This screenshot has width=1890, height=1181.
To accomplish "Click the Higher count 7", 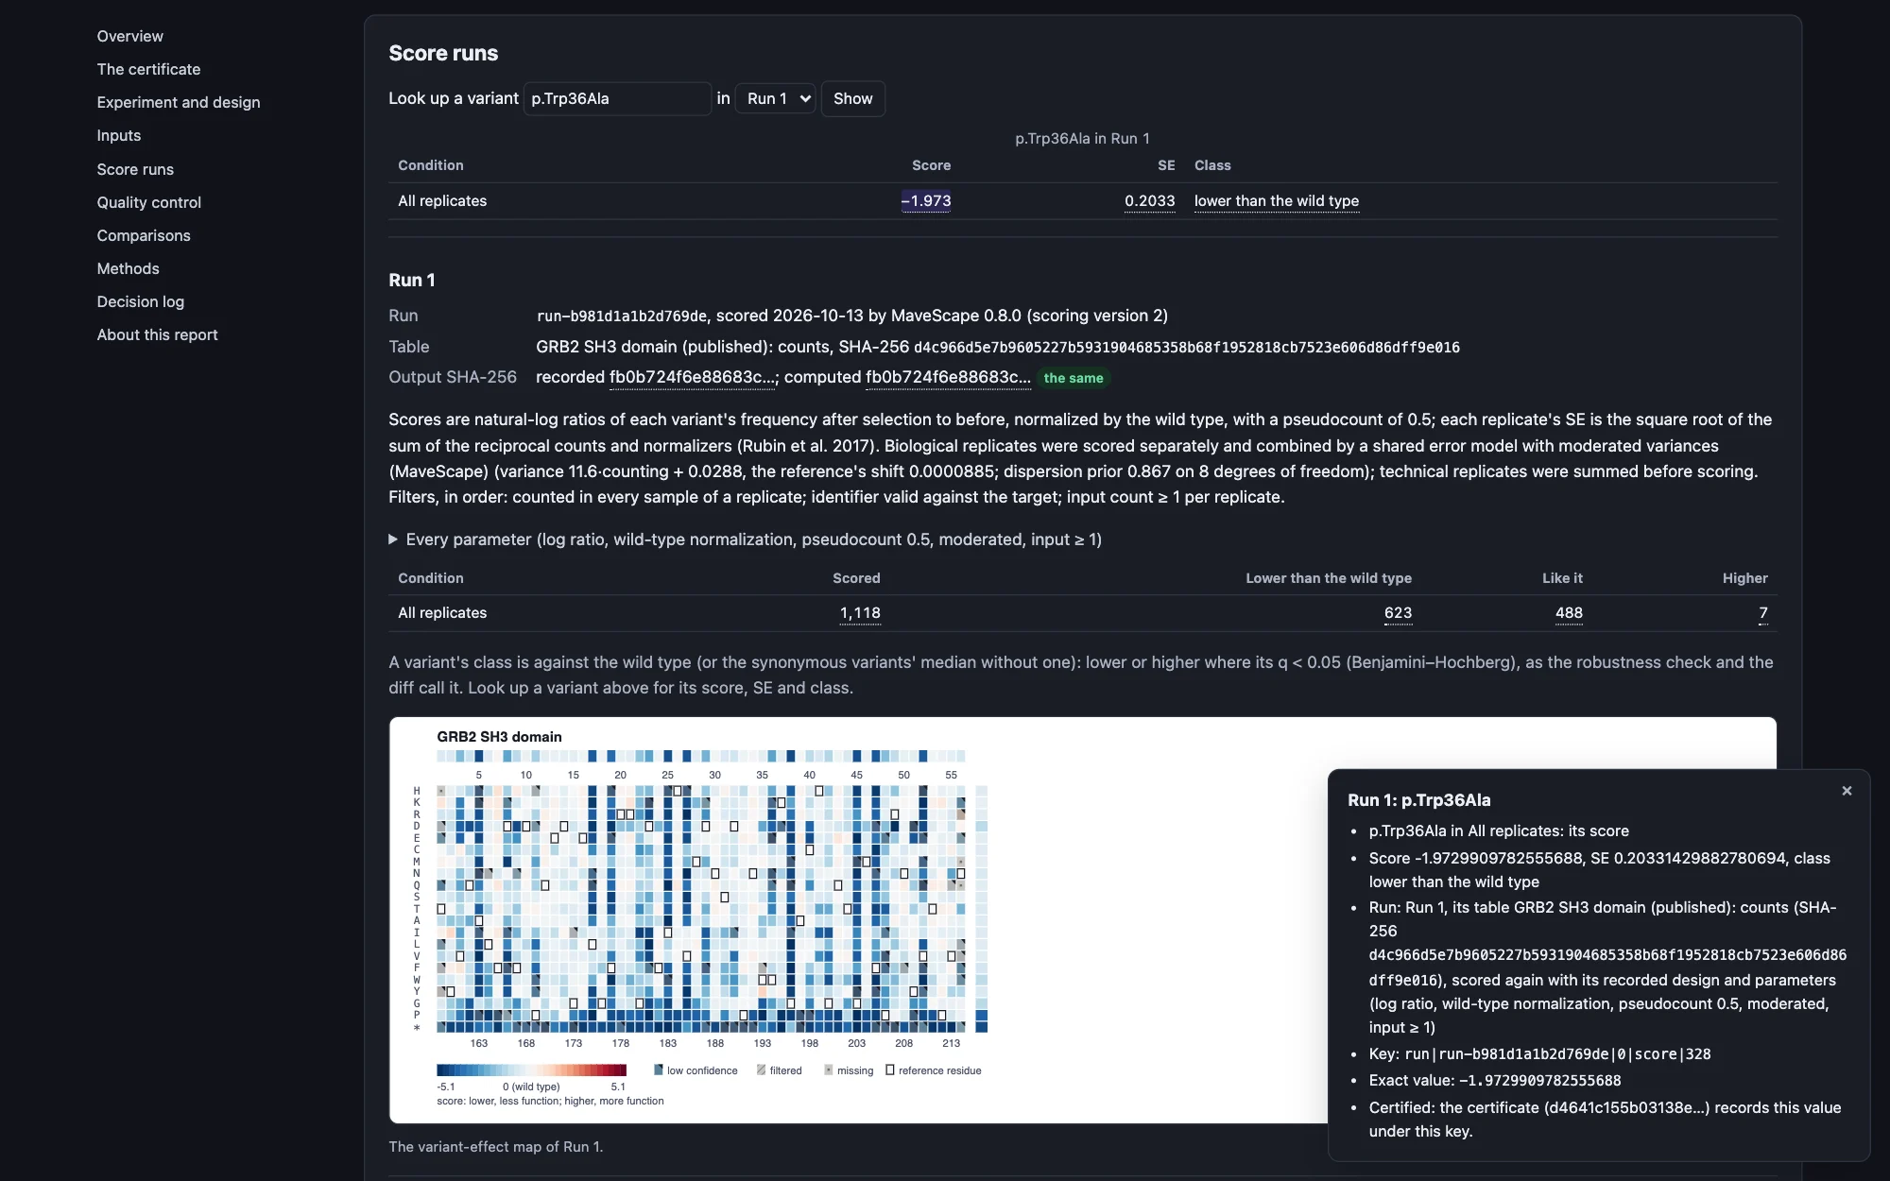I will point(1763,613).
